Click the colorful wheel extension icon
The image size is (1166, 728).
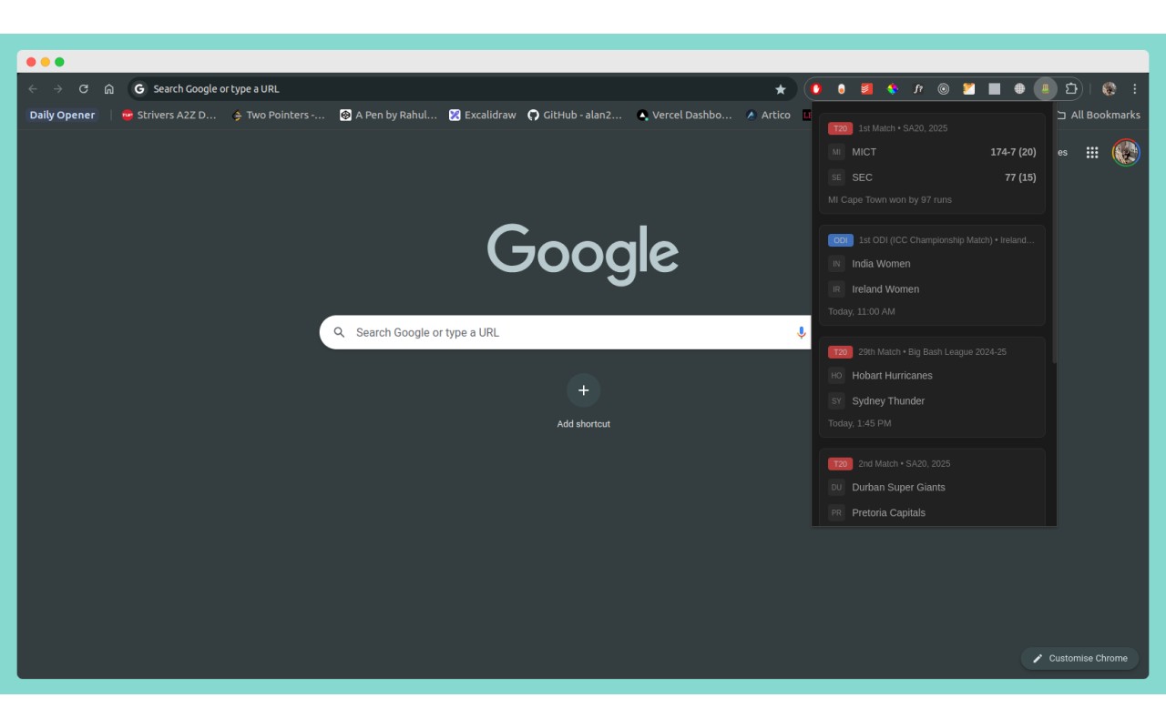(892, 88)
